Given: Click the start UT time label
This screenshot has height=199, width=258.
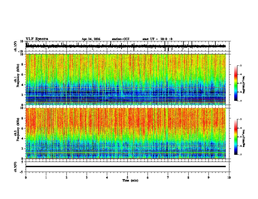Looking at the screenshot, I should coord(157,39).
